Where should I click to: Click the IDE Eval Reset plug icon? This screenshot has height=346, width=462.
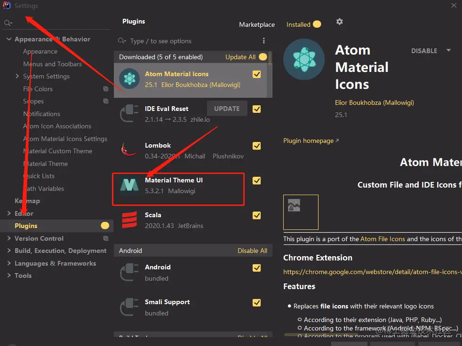(129, 113)
